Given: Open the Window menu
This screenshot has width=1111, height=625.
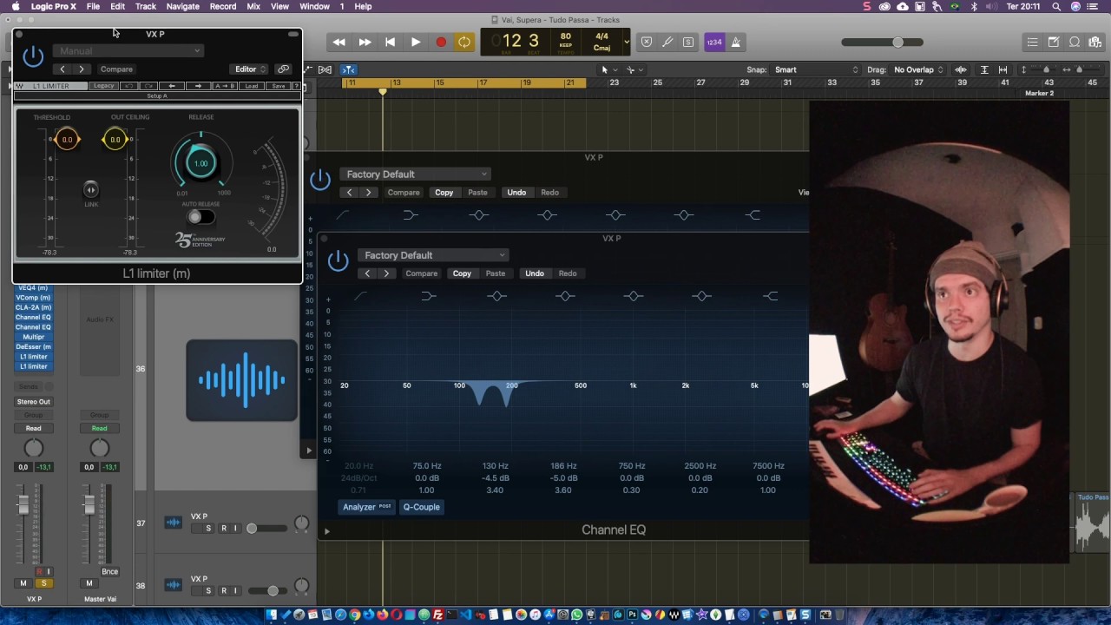Looking at the screenshot, I should [x=314, y=6].
